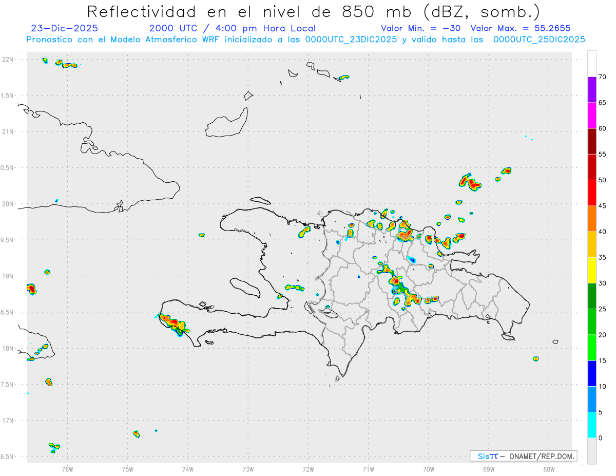Screen dimensions: 616x476
Task: Click the longitude label '70W'
Action: pos(429,469)
